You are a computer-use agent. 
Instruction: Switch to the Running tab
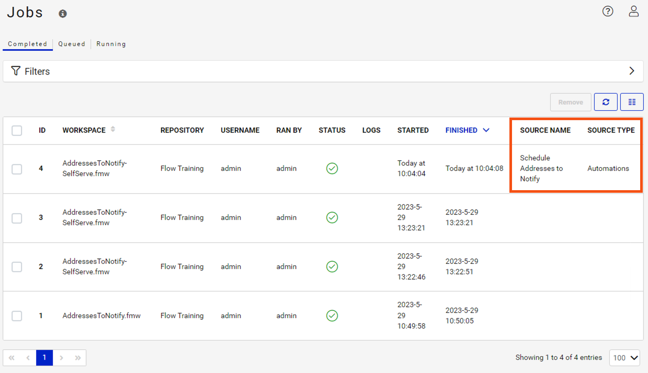click(111, 44)
